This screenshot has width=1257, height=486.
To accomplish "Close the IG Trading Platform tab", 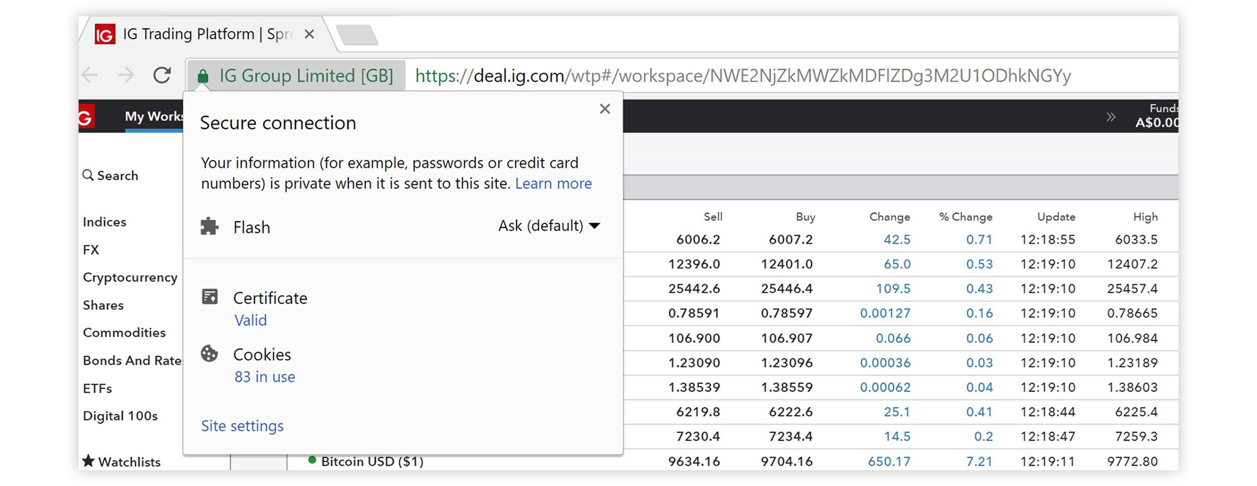I will point(309,34).
